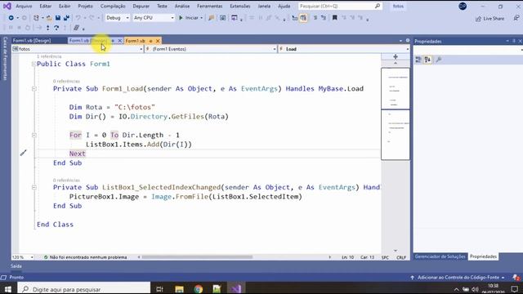Open the Editar menu

pos(45,6)
